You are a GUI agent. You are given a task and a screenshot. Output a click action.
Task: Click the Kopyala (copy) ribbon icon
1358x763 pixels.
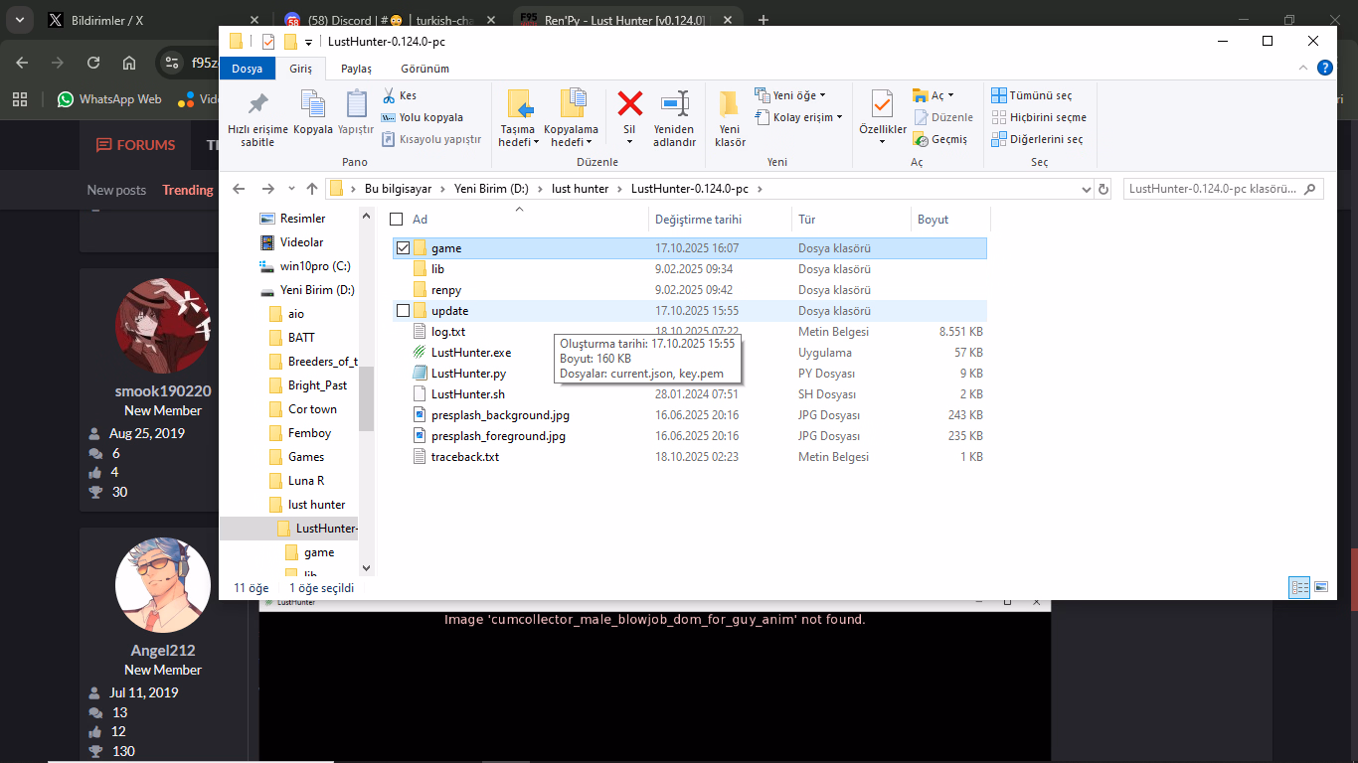[313, 104]
